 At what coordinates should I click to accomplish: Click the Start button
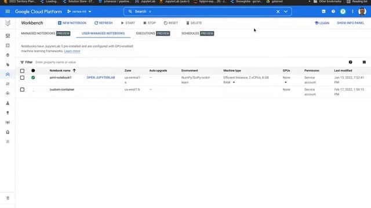tap(128, 23)
